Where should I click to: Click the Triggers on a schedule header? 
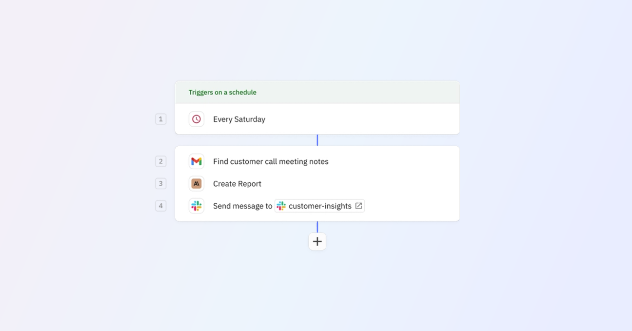pos(222,92)
